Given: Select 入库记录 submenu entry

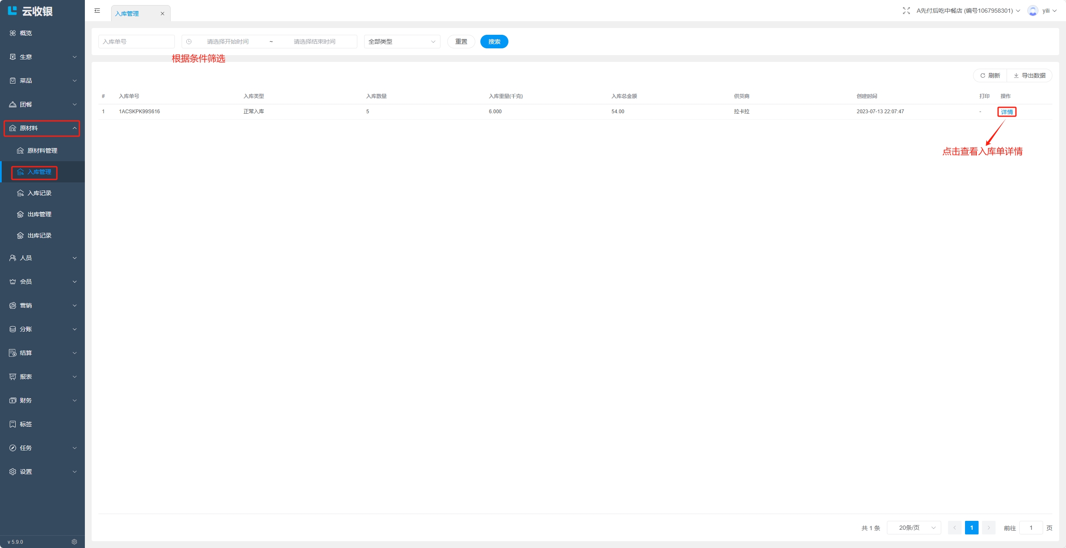Looking at the screenshot, I should (39, 193).
